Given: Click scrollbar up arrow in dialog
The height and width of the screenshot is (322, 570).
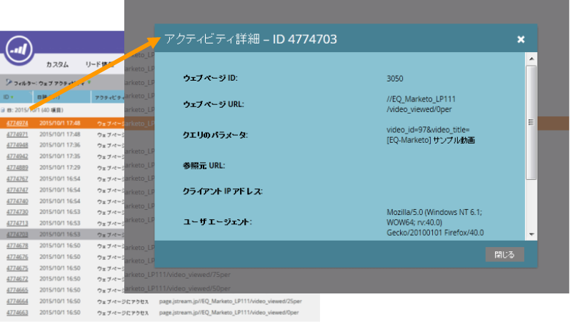Looking at the screenshot, I should point(531,58).
